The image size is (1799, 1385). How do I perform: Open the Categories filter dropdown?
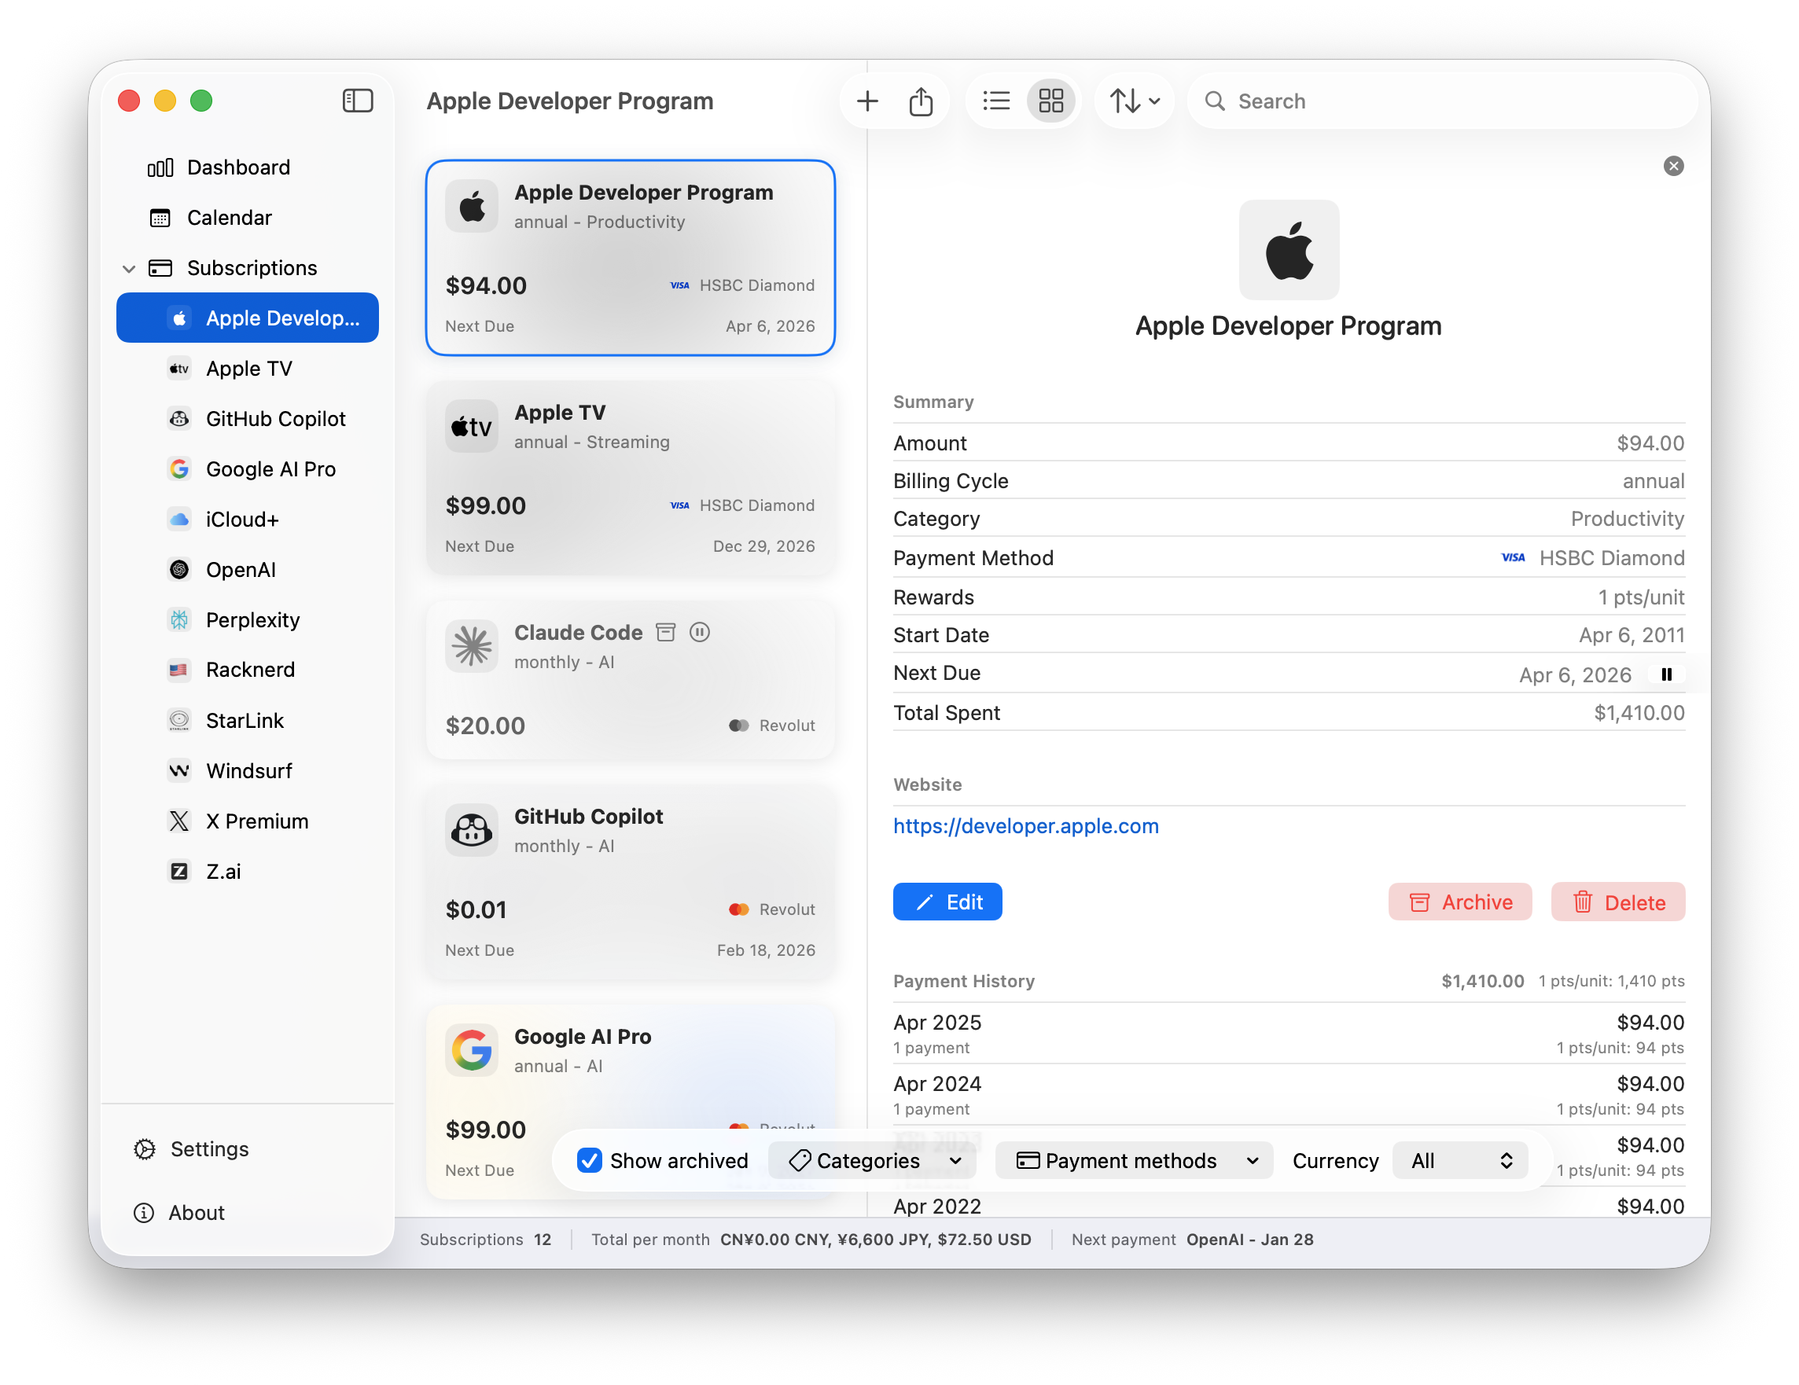pos(873,1160)
